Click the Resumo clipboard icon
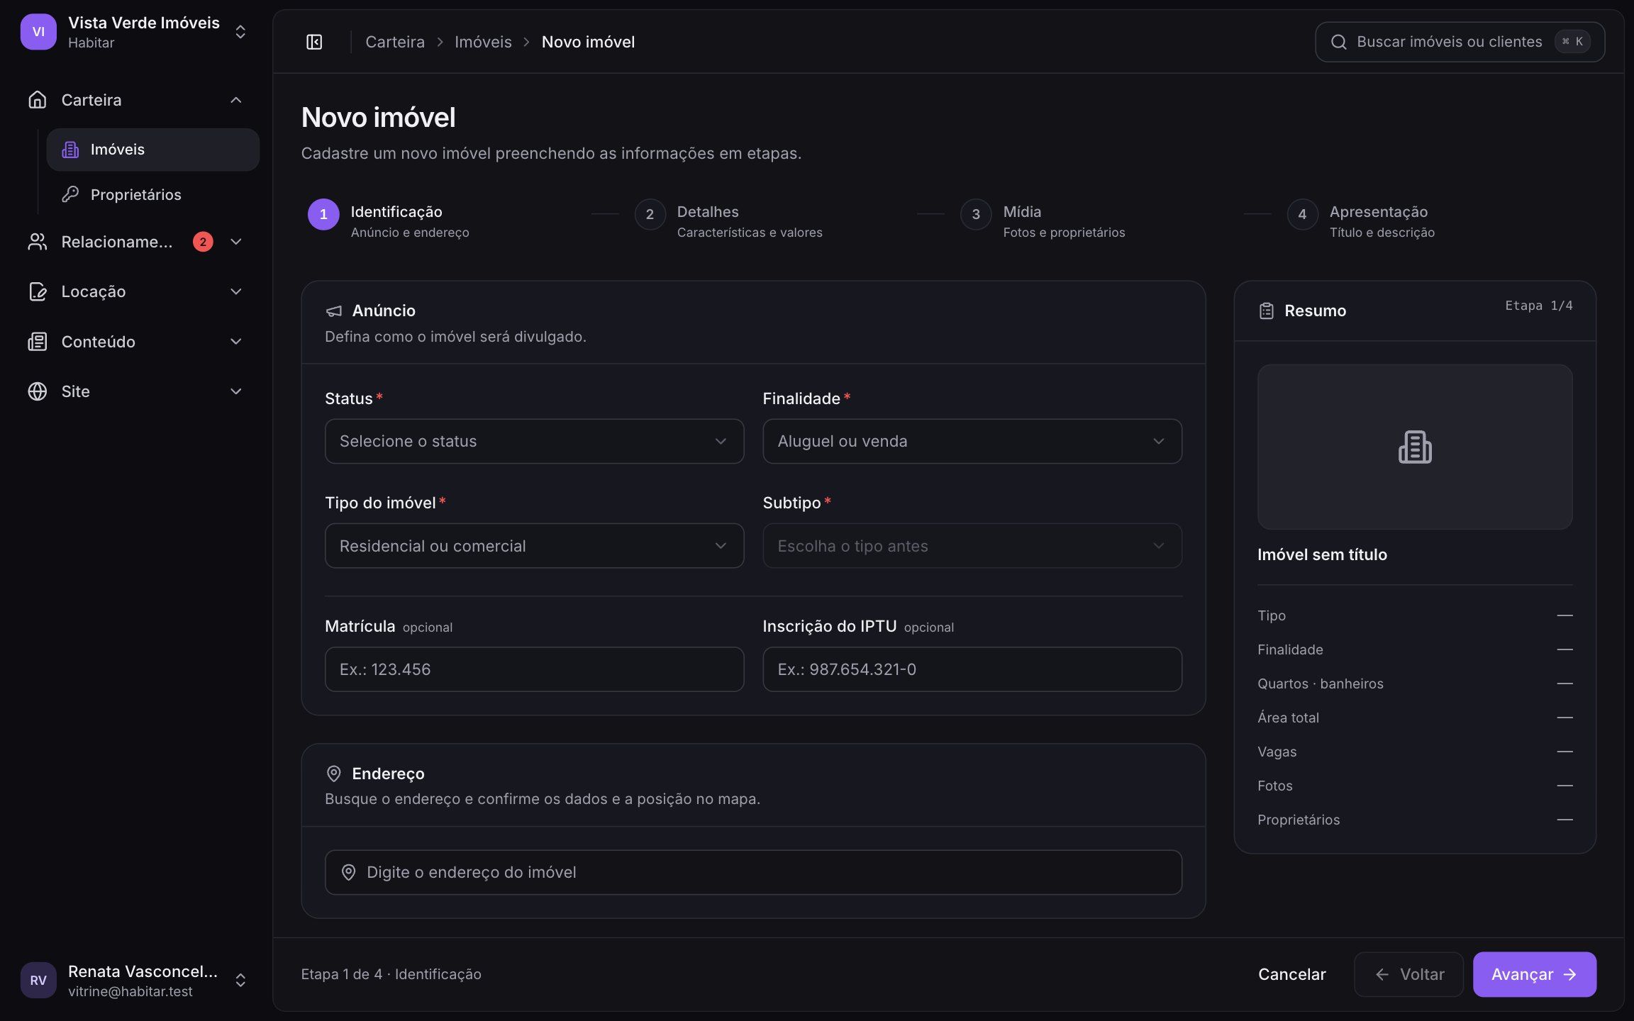This screenshot has height=1021, width=1634. (x=1267, y=311)
